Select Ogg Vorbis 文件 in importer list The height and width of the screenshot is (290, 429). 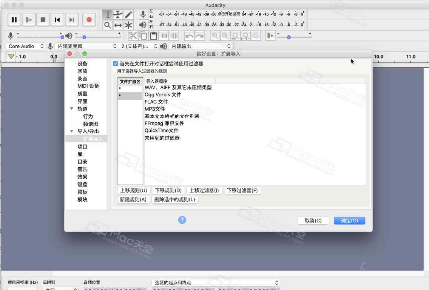click(x=163, y=94)
